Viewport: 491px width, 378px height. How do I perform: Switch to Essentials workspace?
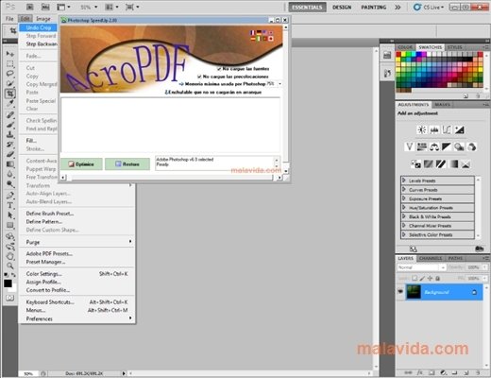click(307, 7)
